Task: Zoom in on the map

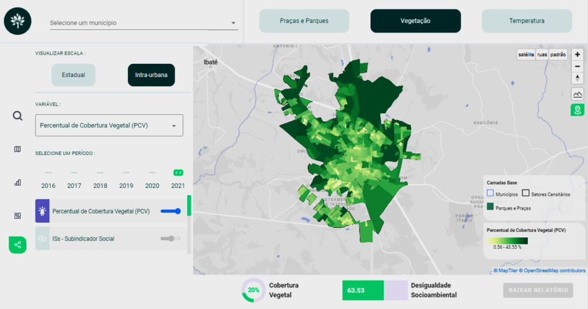Action: pos(578,55)
